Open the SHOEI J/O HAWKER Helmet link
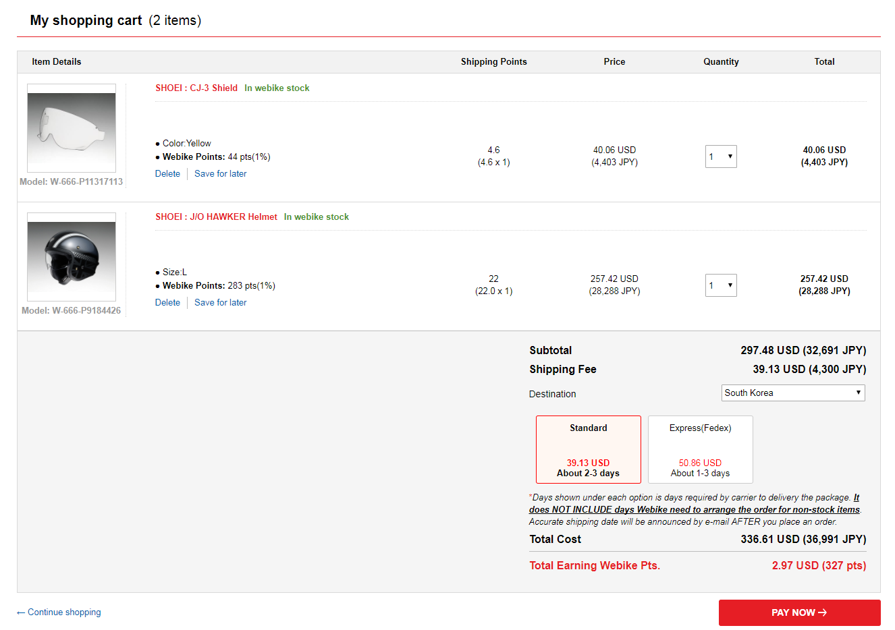The image size is (895, 630). [216, 217]
